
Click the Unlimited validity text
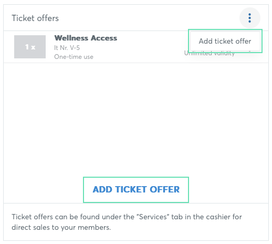[210, 53]
